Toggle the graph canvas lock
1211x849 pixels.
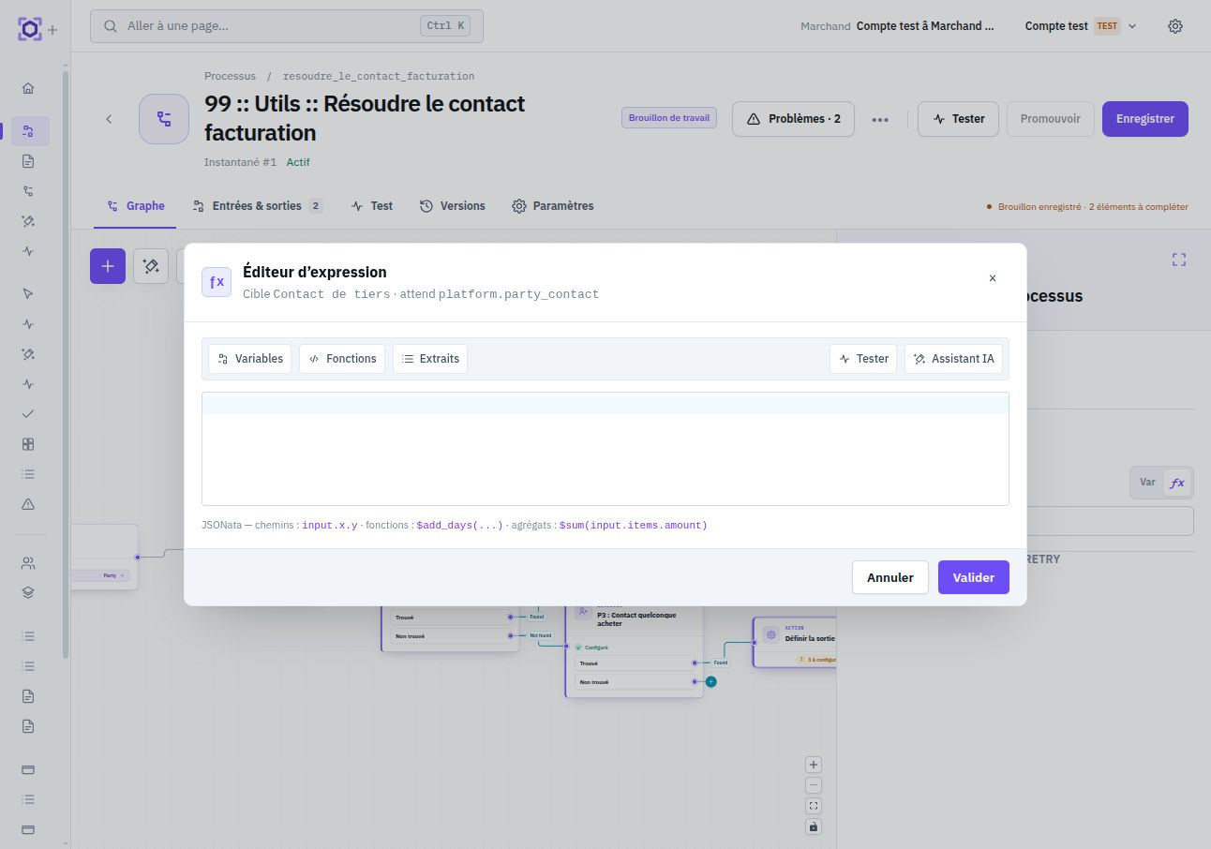point(814,827)
